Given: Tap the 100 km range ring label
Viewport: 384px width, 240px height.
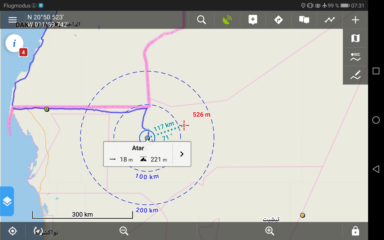Looking at the screenshot, I should click(147, 176).
